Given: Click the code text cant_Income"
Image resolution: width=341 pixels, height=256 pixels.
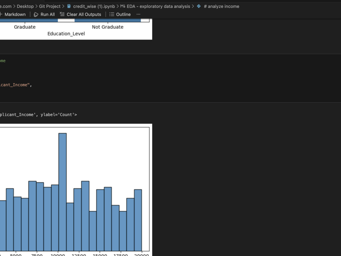Looking at the screenshot, I should [x=16, y=85].
